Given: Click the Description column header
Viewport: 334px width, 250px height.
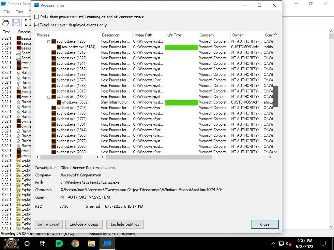Looking at the screenshot, I should click(x=116, y=35).
